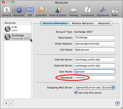Click the Full Name field
The height and width of the screenshot is (109, 123).
tap(95, 50)
